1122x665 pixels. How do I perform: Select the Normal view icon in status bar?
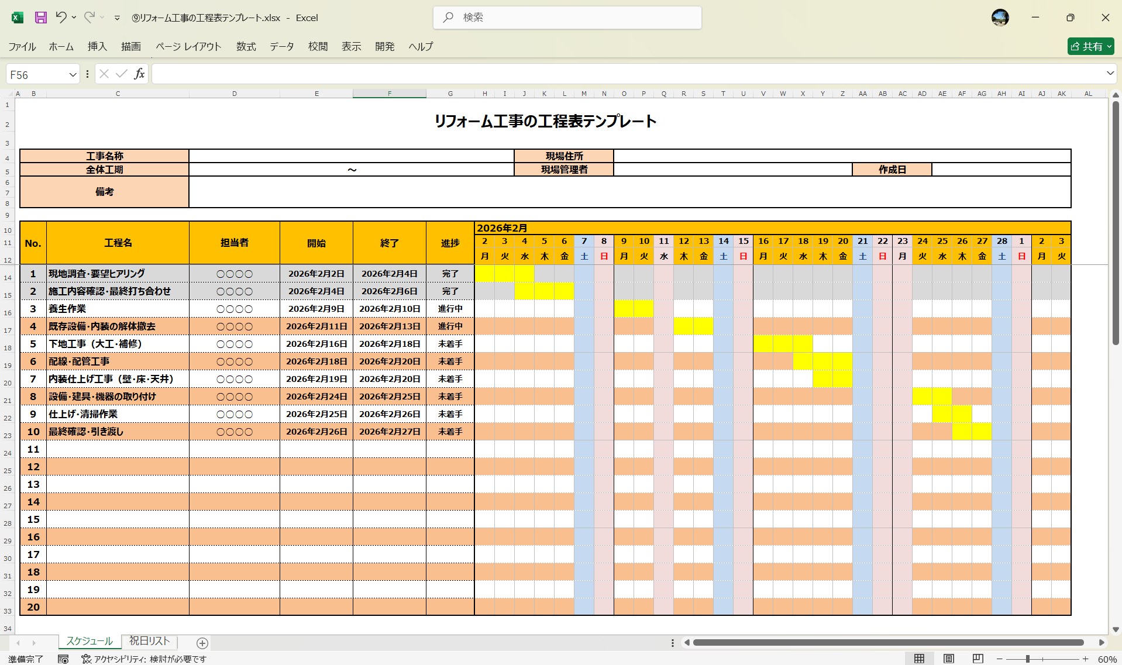click(x=920, y=657)
